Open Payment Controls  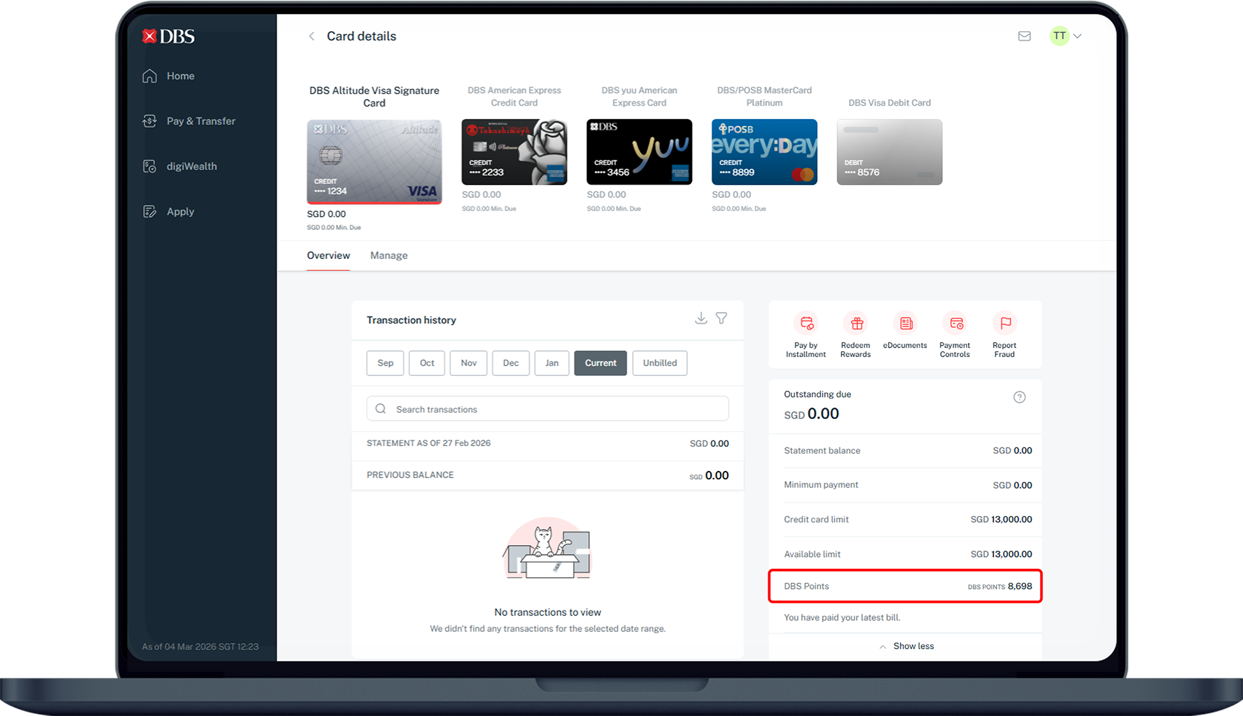pyautogui.click(x=956, y=324)
